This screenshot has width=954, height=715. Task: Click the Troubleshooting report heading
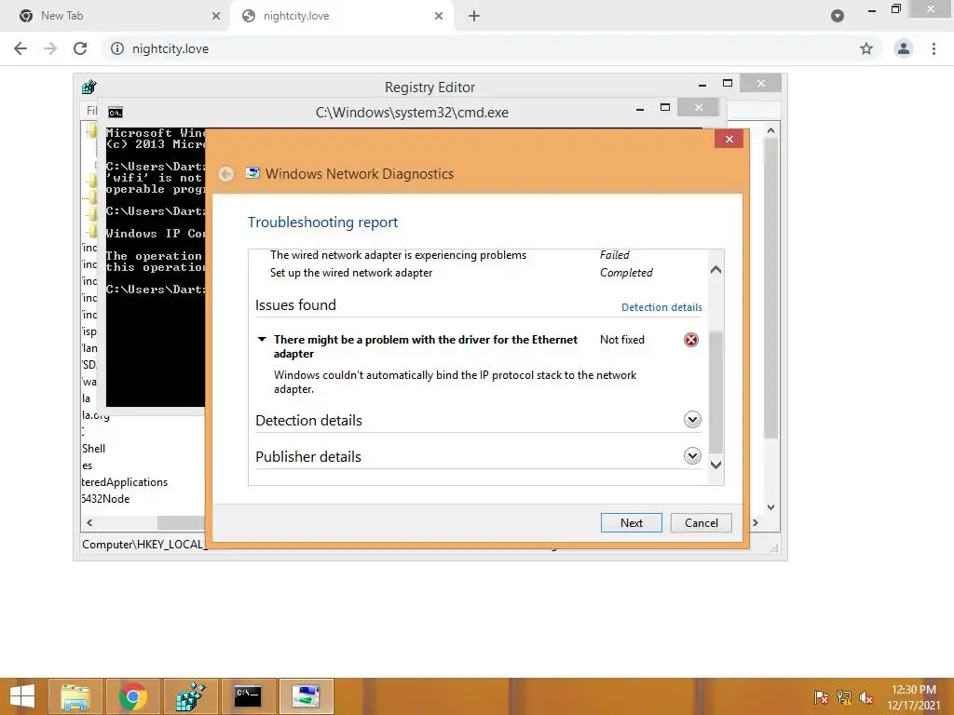[322, 223]
